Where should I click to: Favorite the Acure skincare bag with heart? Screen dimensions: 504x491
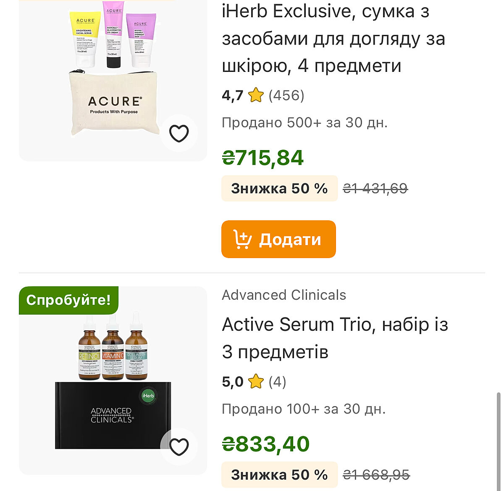[179, 134]
